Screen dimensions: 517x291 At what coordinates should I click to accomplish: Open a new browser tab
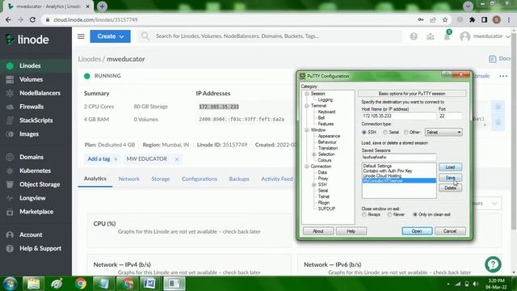(x=102, y=6)
